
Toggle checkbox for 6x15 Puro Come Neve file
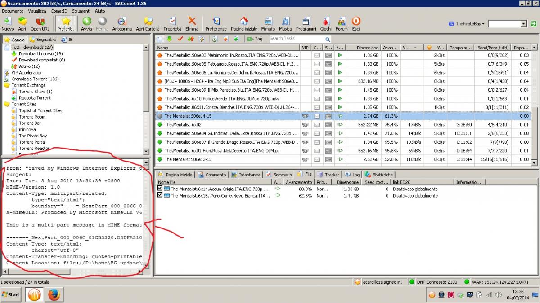coord(160,196)
